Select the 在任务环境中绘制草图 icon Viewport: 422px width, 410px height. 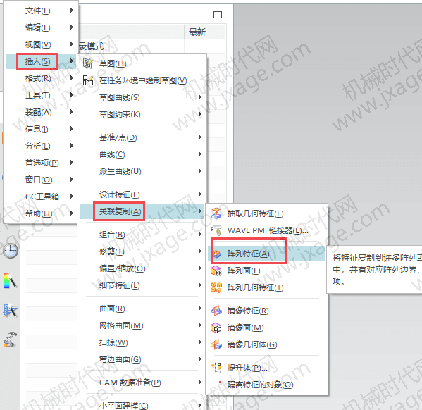[x=88, y=80]
